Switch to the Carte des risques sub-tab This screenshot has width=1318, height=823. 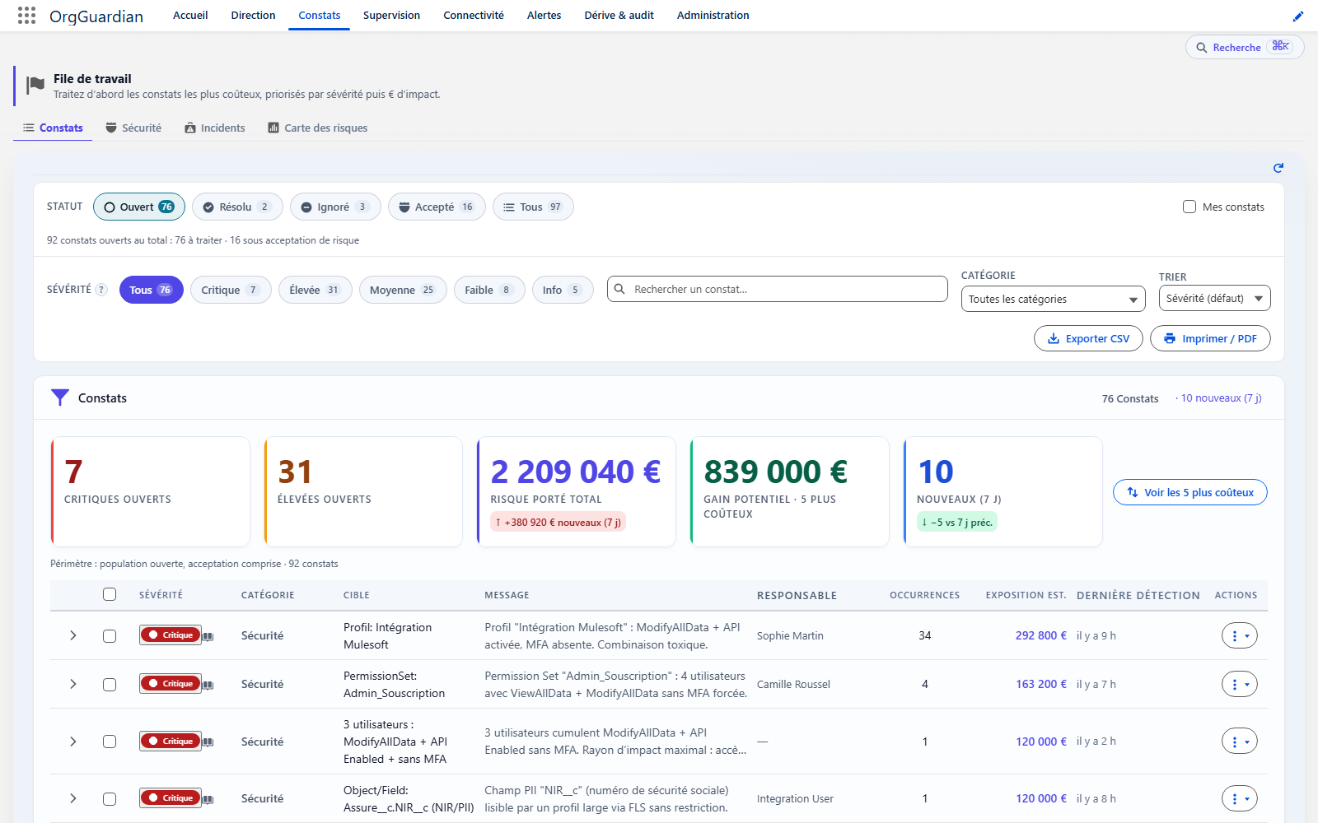pos(317,128)
